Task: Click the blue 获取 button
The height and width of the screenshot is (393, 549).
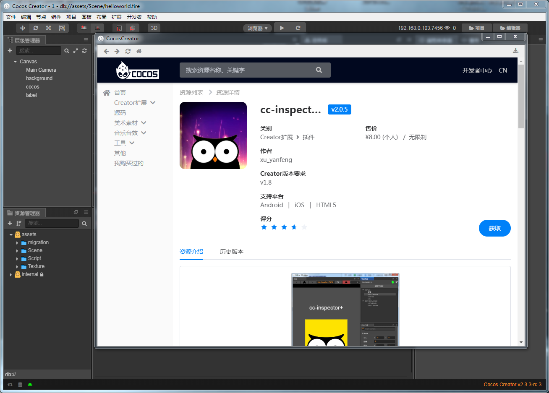Action: [495, 228]
